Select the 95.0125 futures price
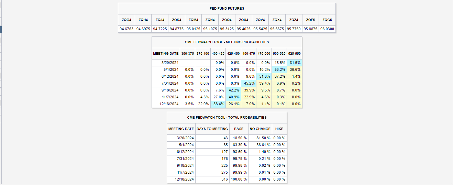Screen dimensions: 453x185 (x=194, y=29)
